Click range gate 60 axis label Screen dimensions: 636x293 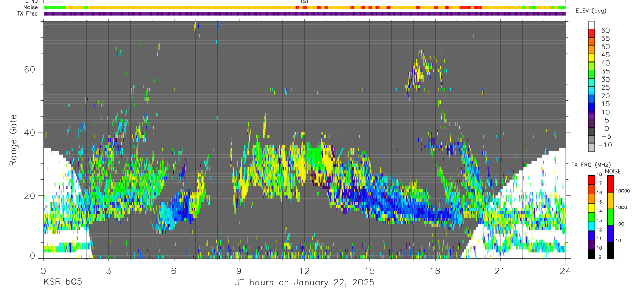point(34,69)
